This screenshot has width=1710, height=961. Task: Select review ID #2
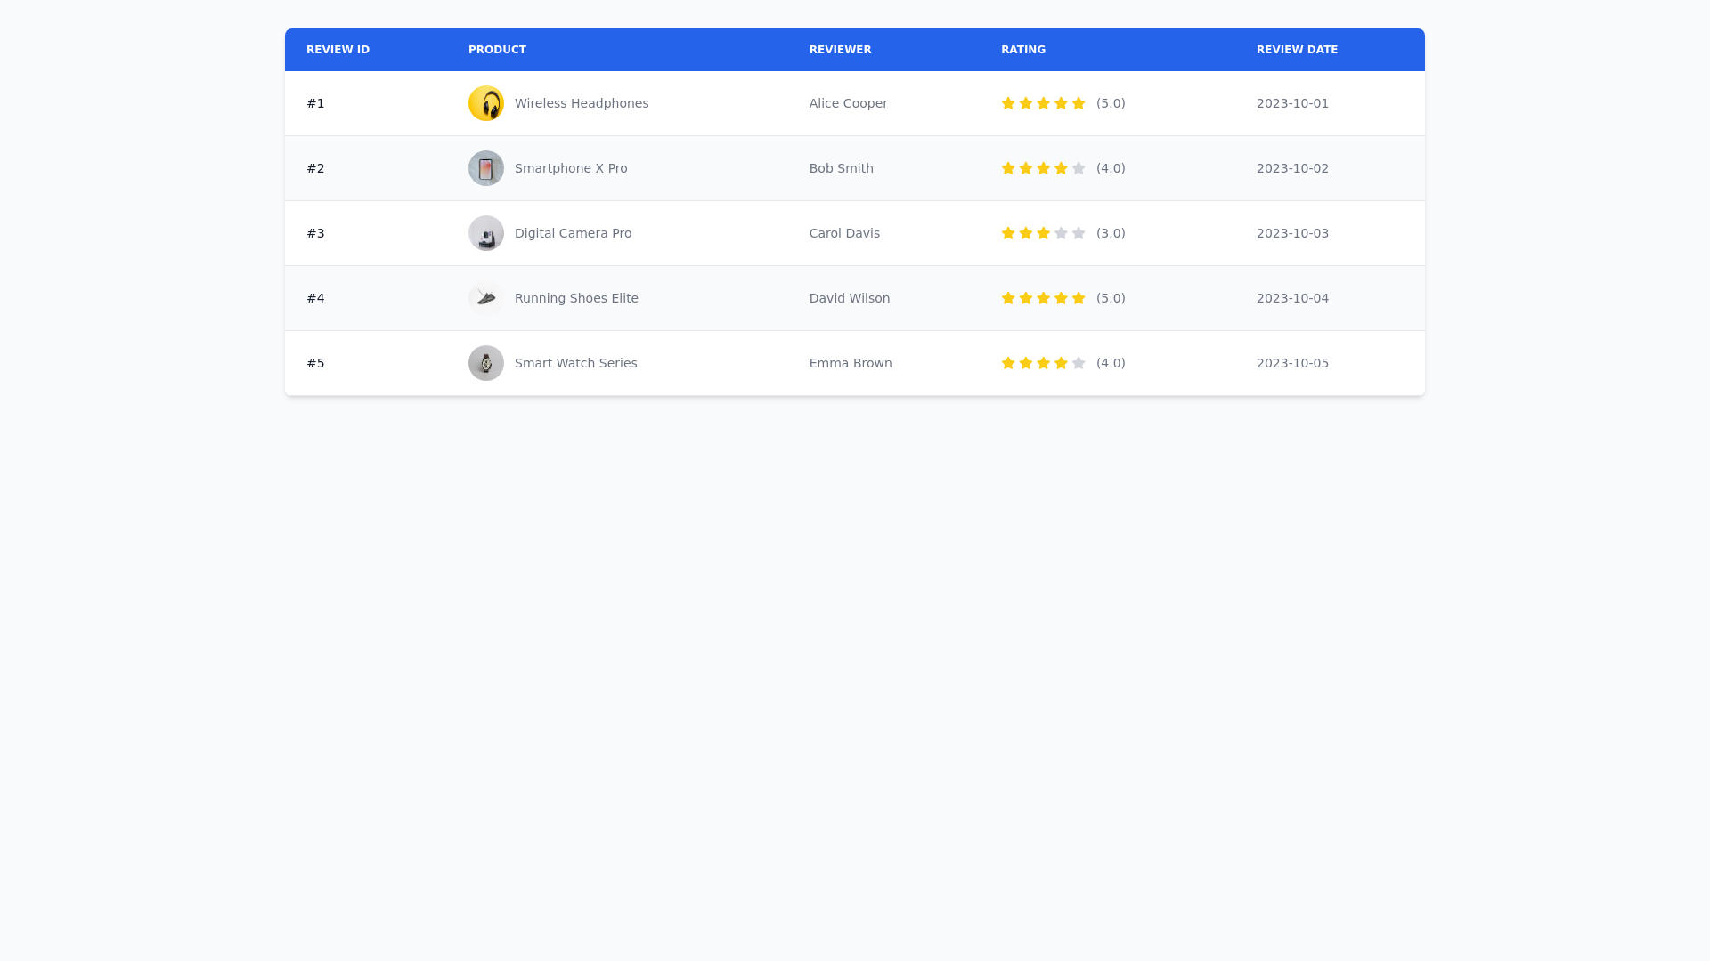pos(315,168)
